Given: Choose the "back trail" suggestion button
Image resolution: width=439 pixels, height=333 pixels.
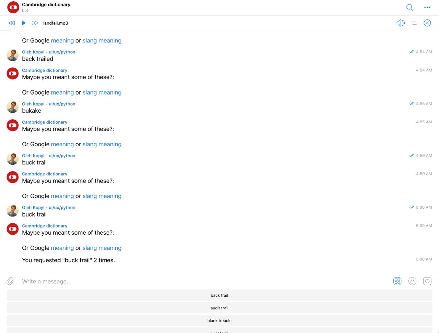Looking at the screenshot, I should (x=219, y=295).
